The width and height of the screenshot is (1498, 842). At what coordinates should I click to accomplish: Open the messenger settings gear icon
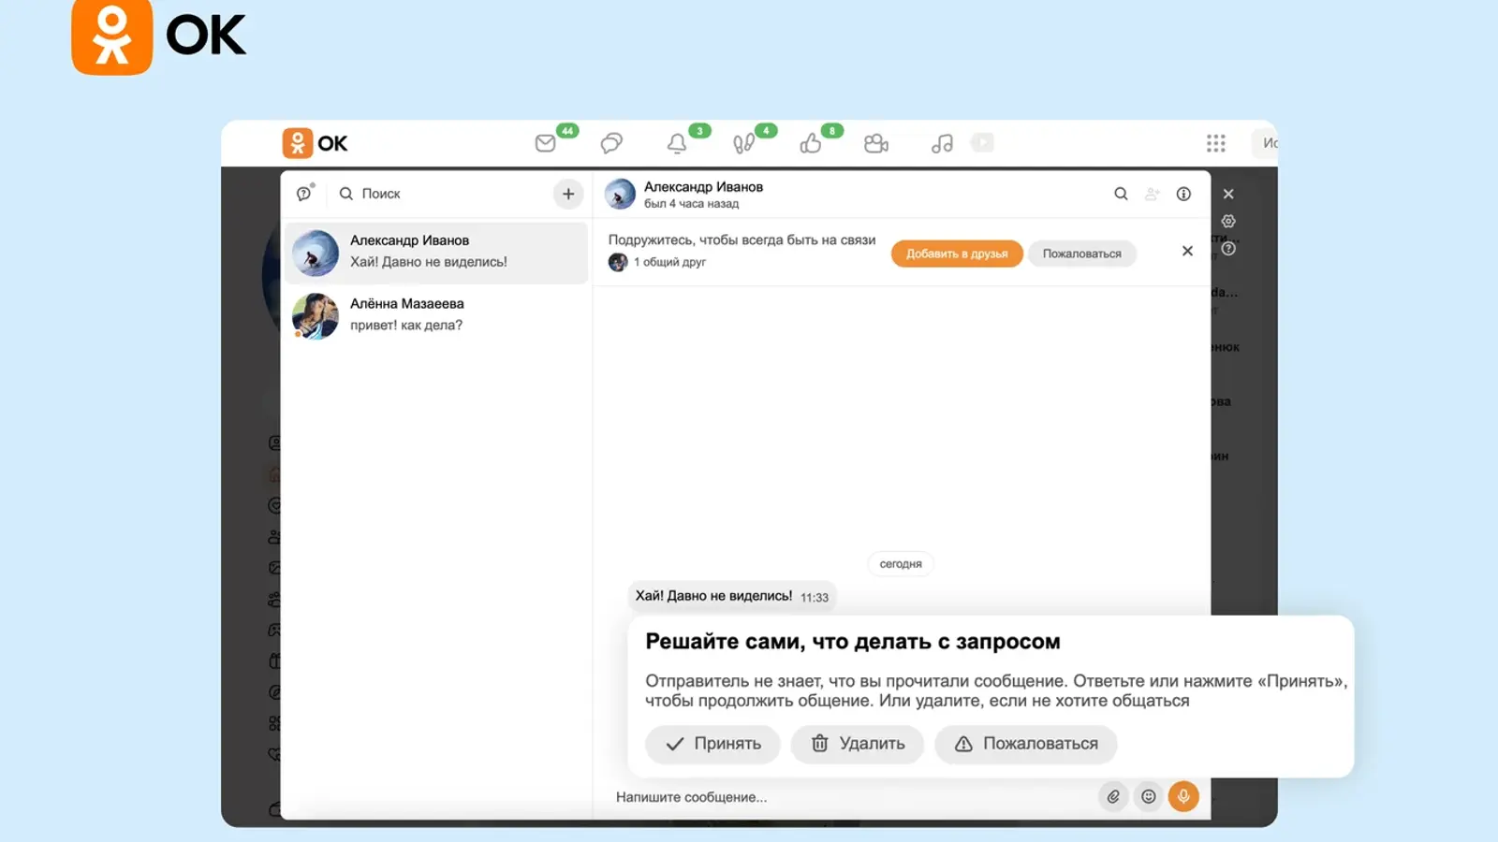point(1228,222)
